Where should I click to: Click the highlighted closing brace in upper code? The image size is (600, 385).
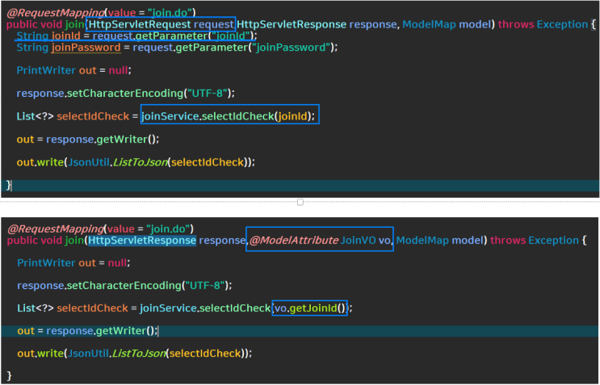pyautogui.click(x=9, y=186)
